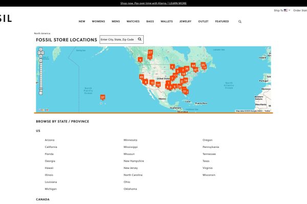Select the map marker labeled 11
This screenshot has width=307, height=204.
pyautogui.click(x=150, y=57)
